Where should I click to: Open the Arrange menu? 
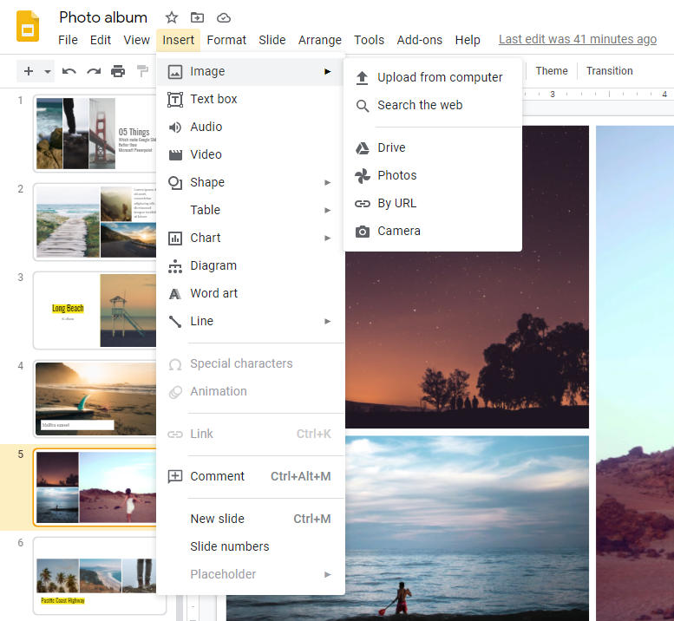[320, 40]
